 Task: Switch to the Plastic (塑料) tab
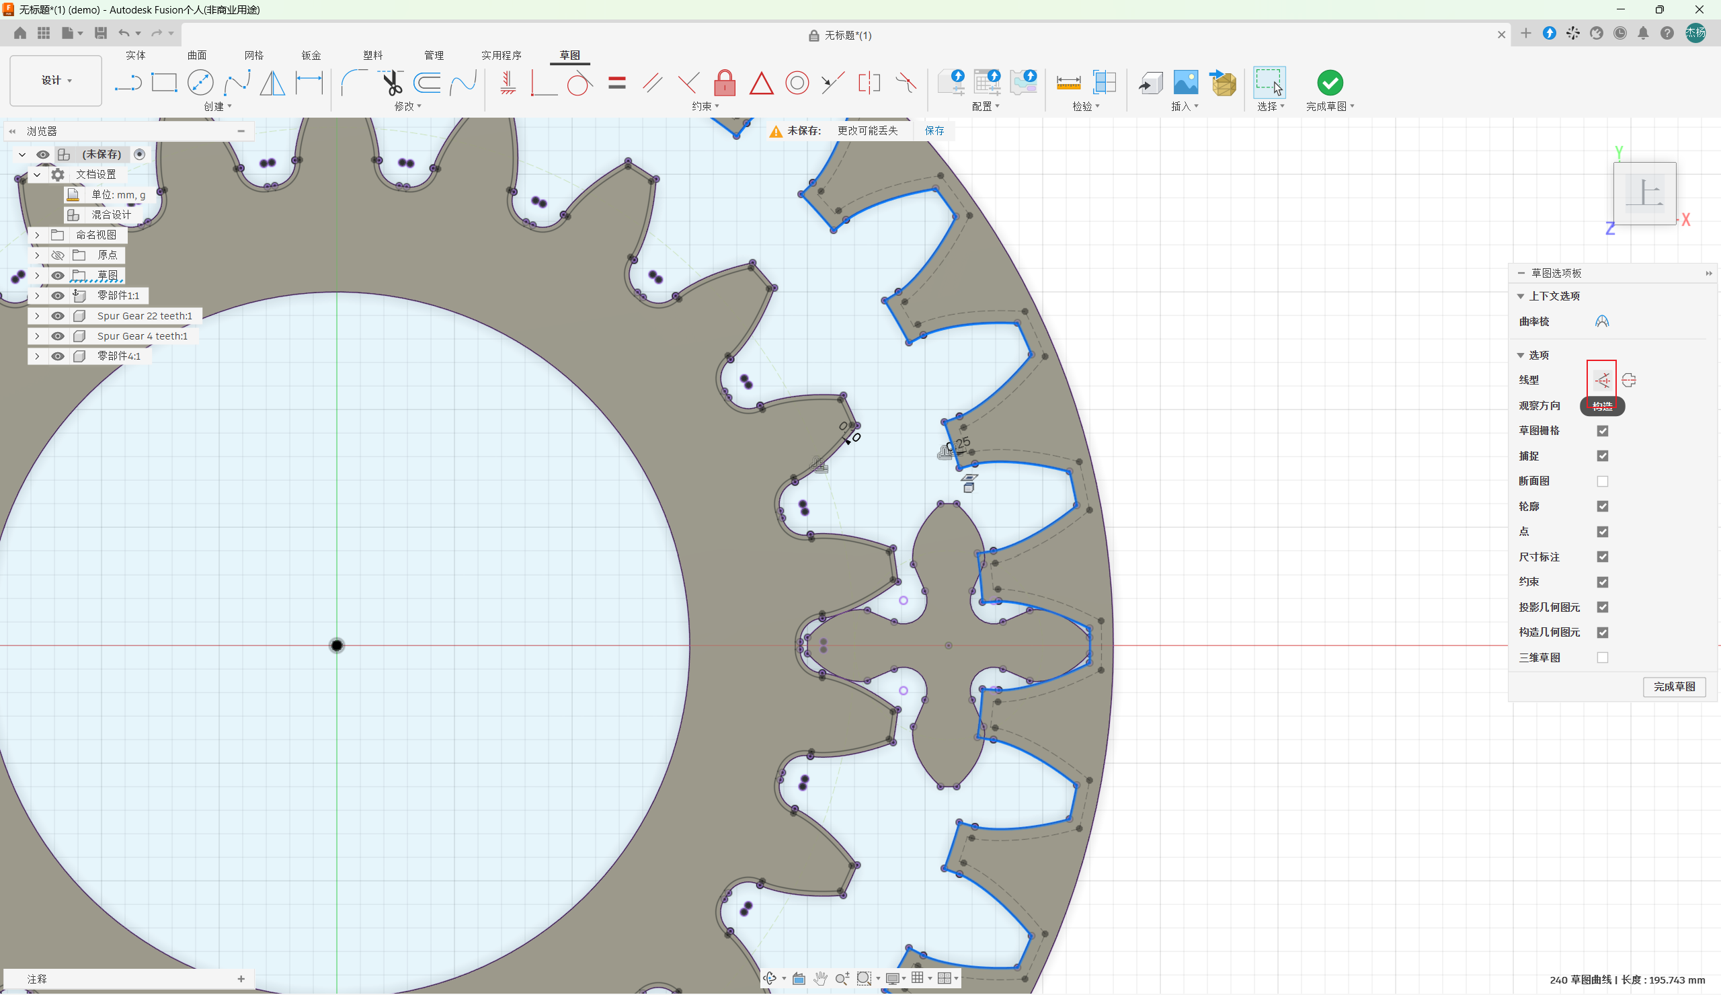(x=372, y=55)
